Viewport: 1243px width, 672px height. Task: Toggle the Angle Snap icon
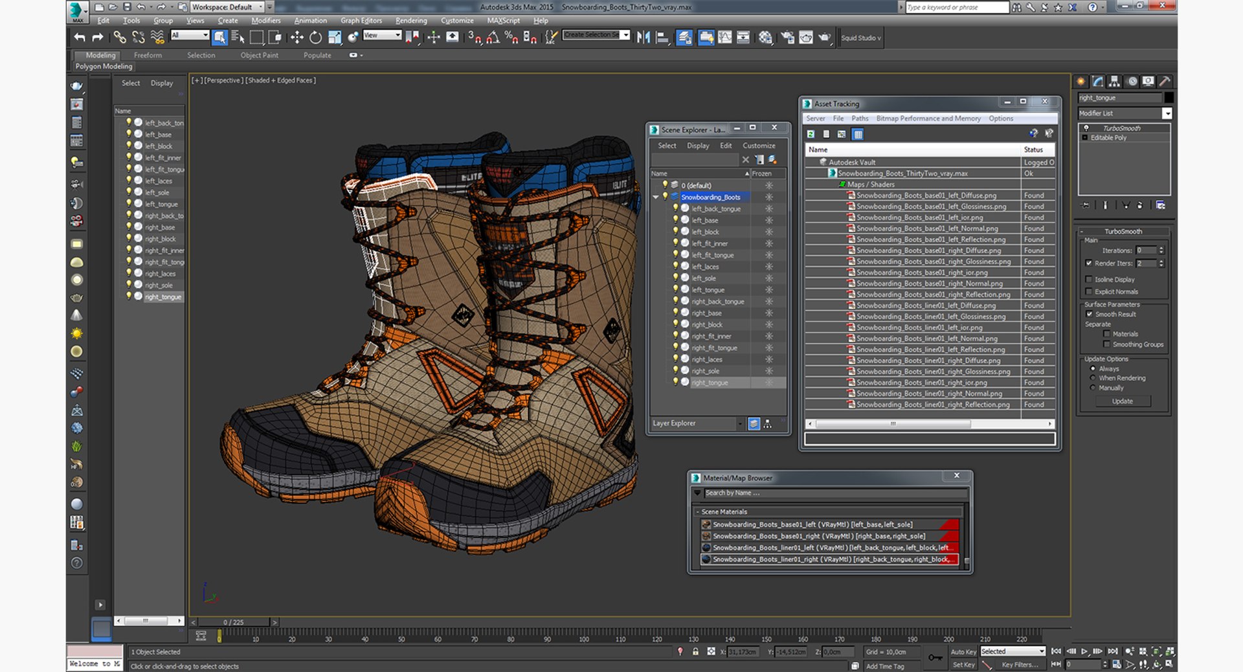[x=493, y=38]
